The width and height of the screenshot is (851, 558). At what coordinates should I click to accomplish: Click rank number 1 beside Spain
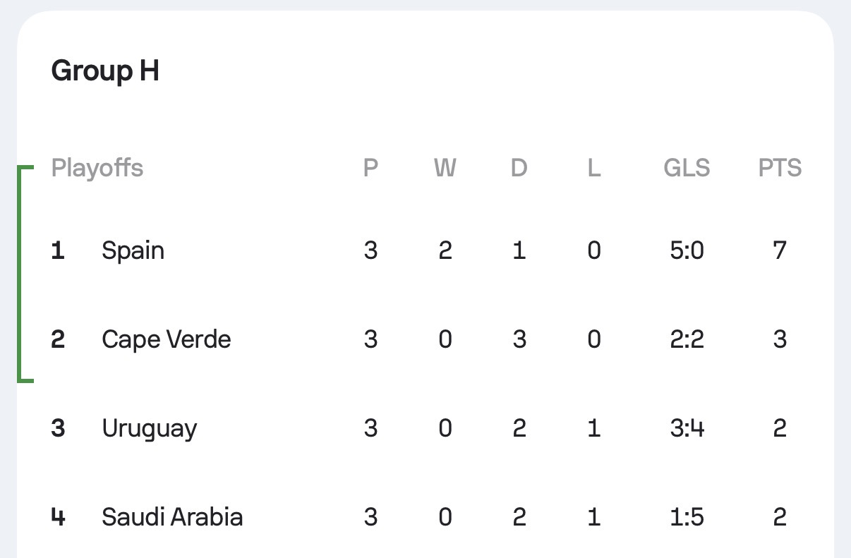click(x=58, y=250)
